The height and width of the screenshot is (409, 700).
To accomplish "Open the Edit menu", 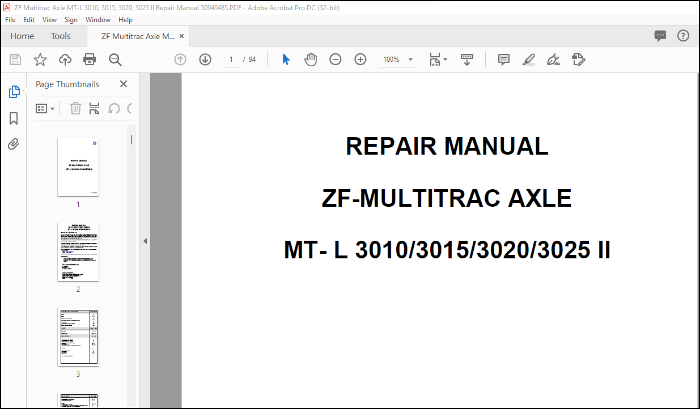I will tap(29, 20).
